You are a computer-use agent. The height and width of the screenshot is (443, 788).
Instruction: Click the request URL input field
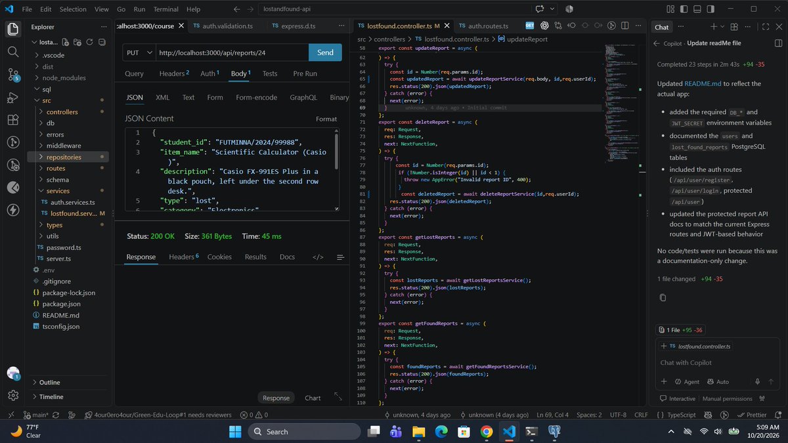pyautogui.click(x=232, y=53)
